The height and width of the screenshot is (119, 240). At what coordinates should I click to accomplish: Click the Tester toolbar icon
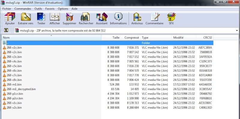click(x=41, y=17)
